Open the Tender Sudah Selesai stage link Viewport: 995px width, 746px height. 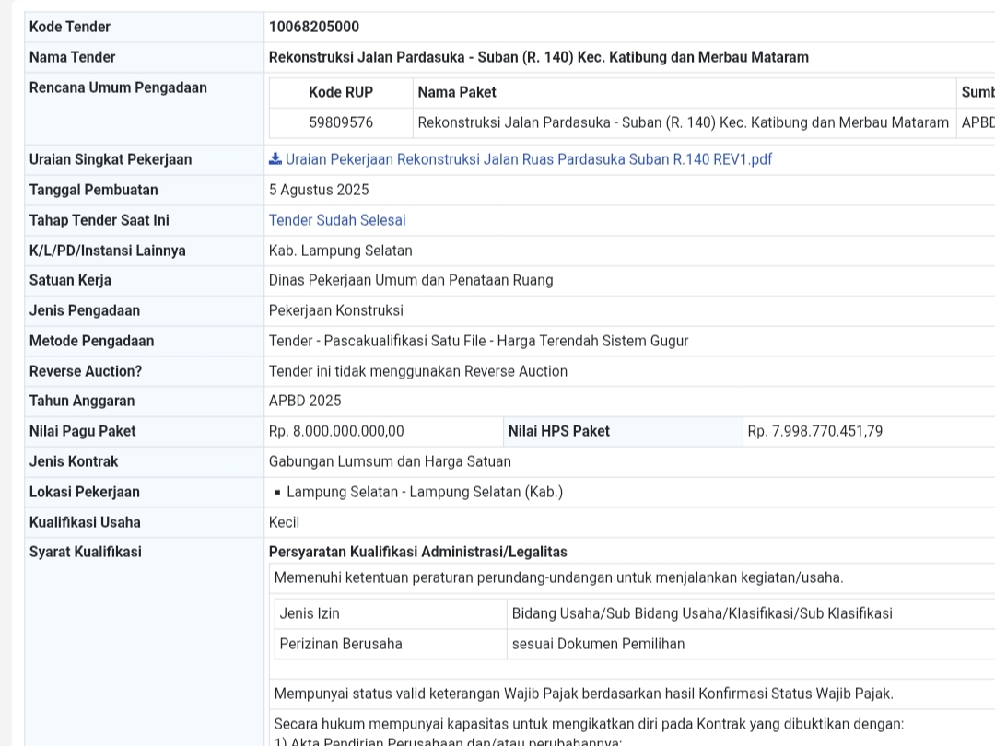337,220
